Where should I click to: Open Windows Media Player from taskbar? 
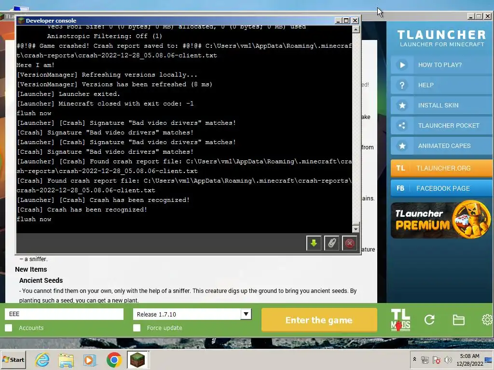point(90,360)
